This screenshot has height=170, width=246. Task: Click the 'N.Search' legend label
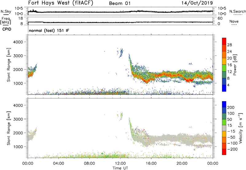237,11
